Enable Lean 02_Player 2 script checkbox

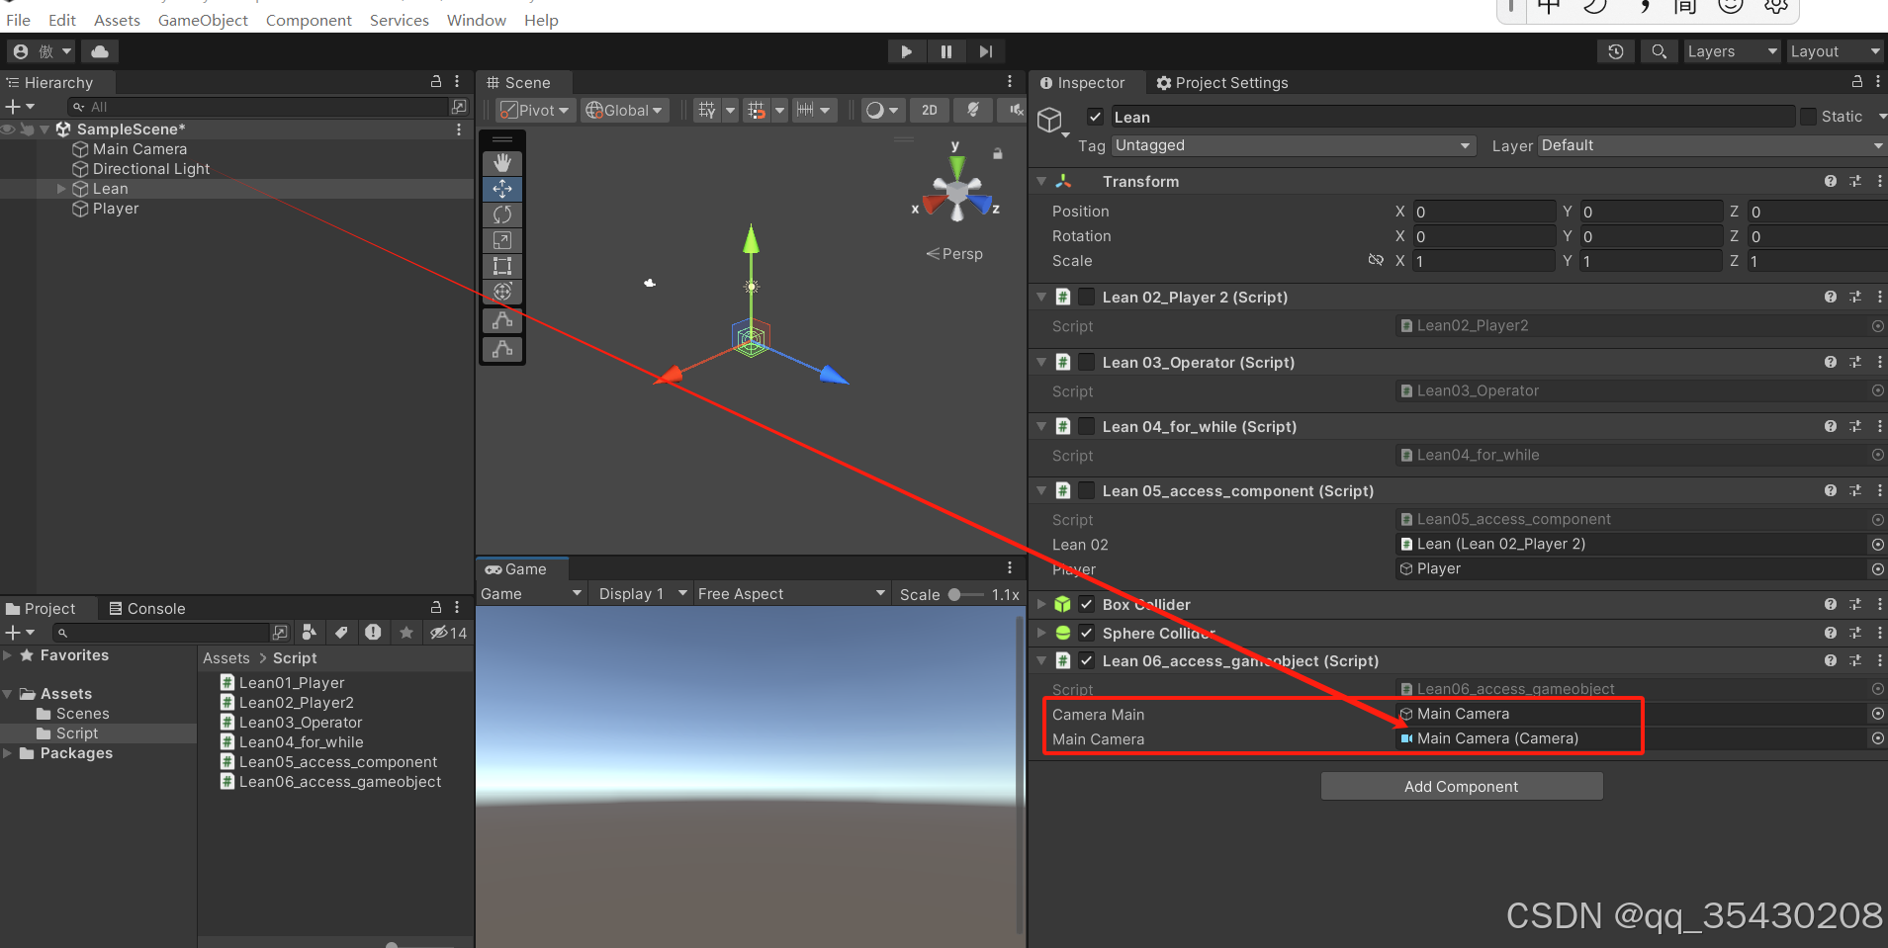(1087, 297)
